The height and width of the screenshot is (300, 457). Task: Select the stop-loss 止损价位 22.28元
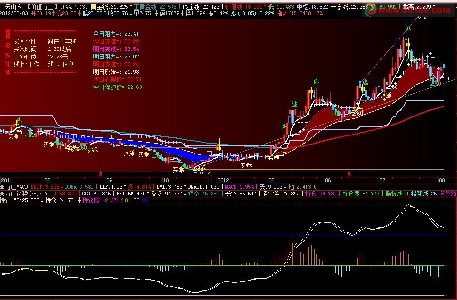click(41, 57)
